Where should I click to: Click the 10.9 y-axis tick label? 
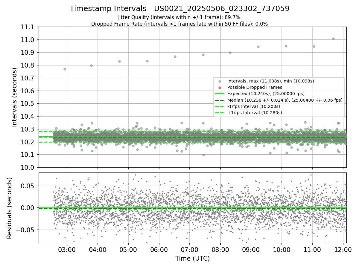[x=28, y=53]
